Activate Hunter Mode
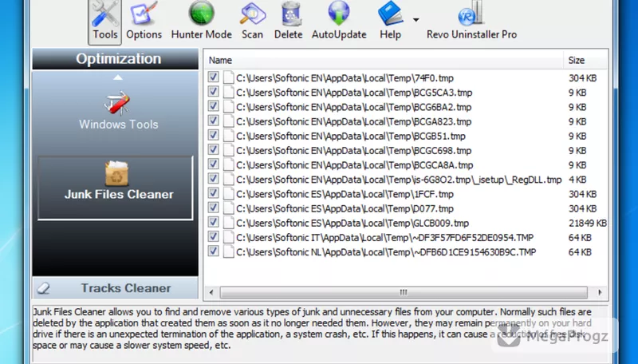 pyautogui.click(x=202, y=22)
